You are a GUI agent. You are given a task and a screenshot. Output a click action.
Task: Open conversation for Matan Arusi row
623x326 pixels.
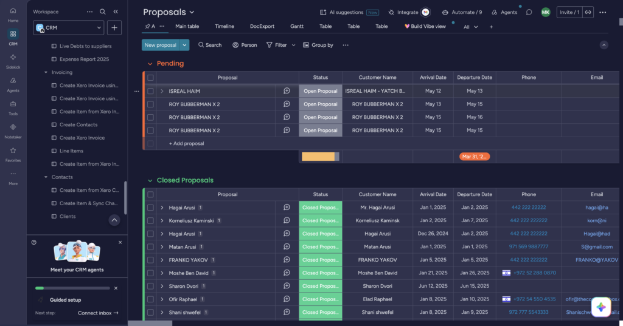coord(287,246)
